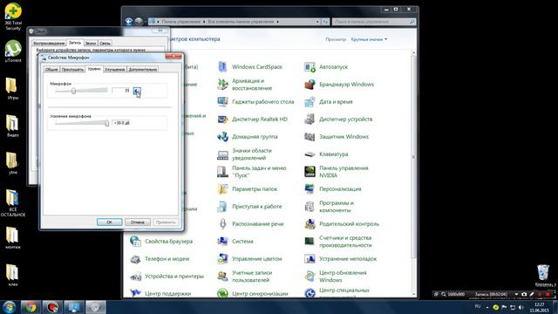This screenshot has width=558, height=314.
Task: Open Телефон и модем item
Action: click(x=160, y=259)
